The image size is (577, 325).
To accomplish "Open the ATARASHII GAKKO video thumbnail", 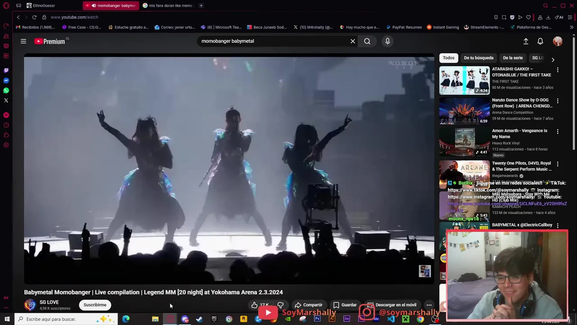I will click(464, 80).
